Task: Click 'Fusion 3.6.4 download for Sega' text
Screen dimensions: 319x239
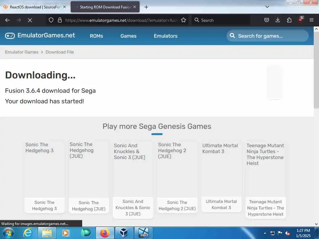Action: point(50,91)
